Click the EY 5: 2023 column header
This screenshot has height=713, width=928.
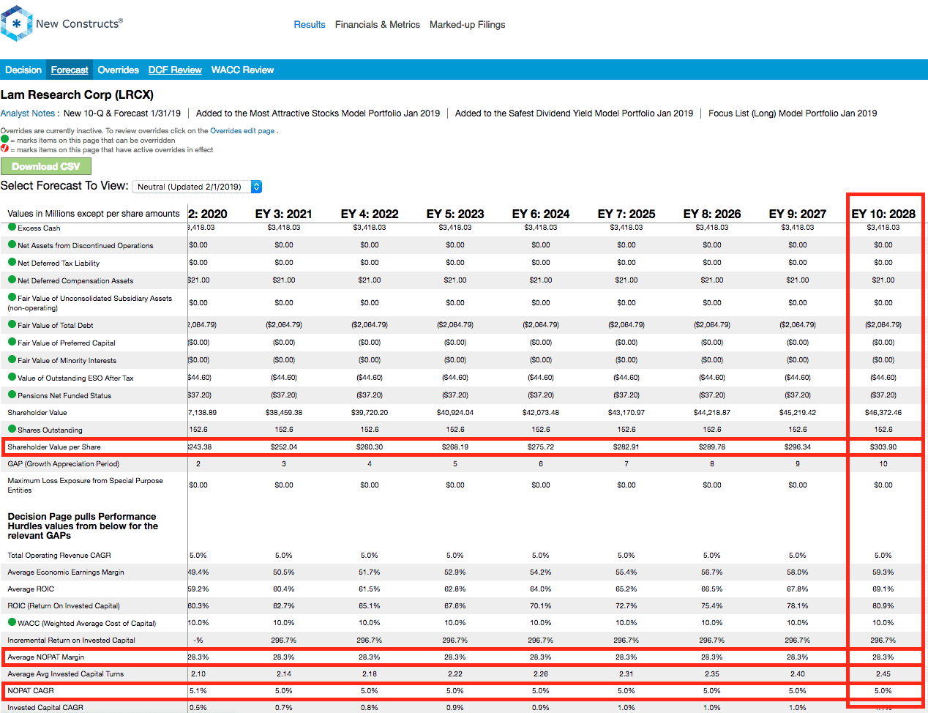[x=455, y=214]
